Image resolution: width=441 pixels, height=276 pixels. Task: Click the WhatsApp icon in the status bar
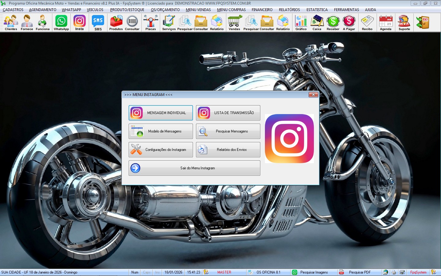295,272
